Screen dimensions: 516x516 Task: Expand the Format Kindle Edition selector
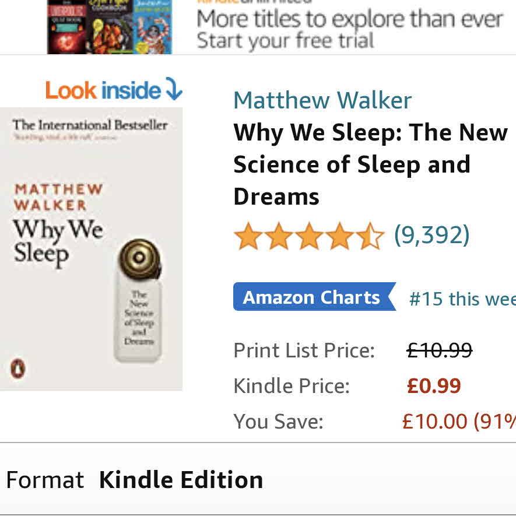pyautogui.click(x=181, y=480)
